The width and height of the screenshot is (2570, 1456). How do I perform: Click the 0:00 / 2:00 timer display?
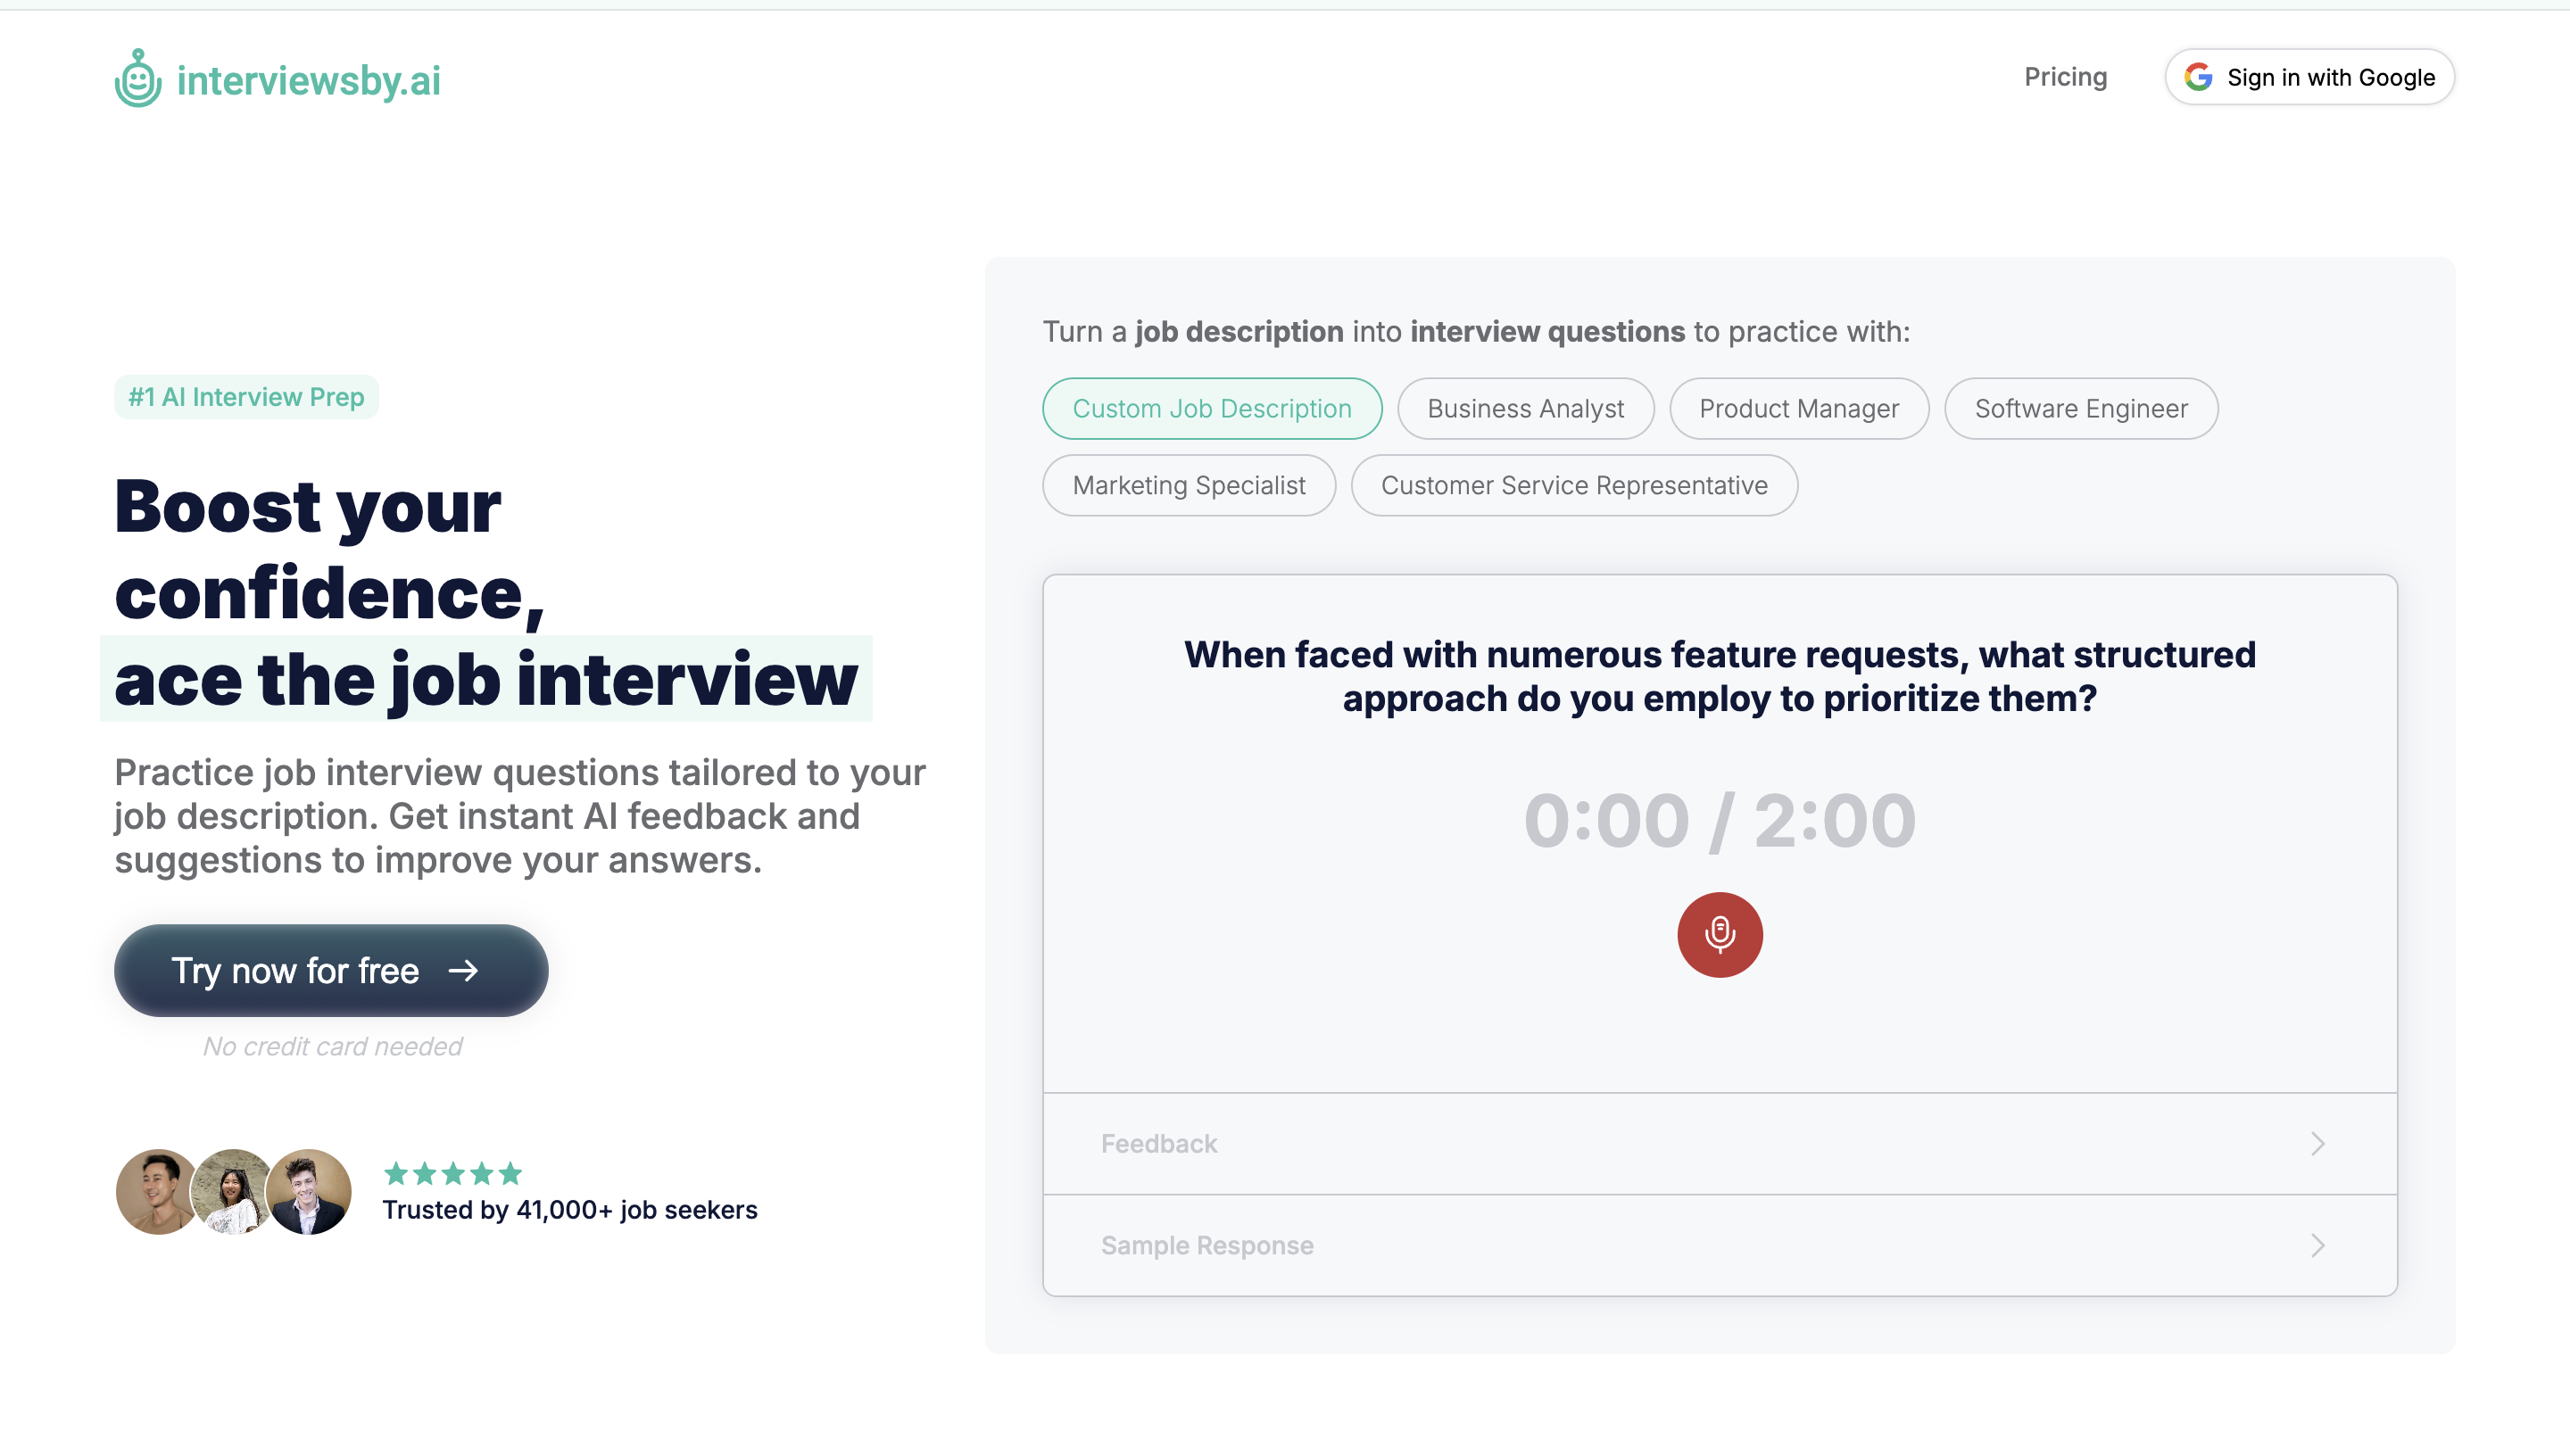coord(1720,819)
